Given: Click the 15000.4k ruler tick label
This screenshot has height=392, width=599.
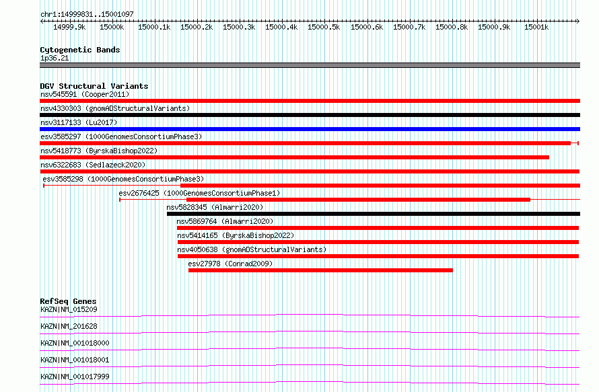Looking at the screenshot, I should [281, 27].
